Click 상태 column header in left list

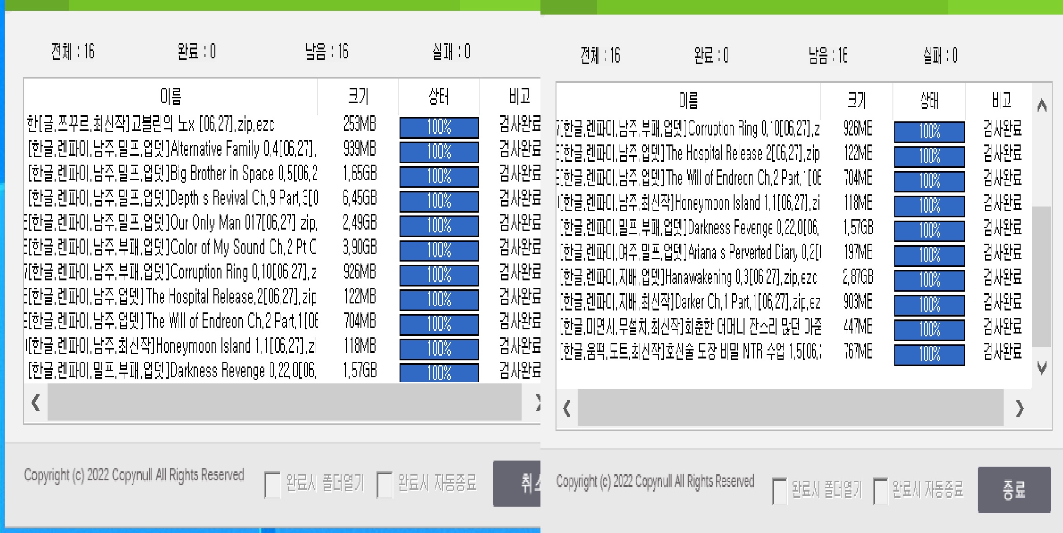pos(439,96)
